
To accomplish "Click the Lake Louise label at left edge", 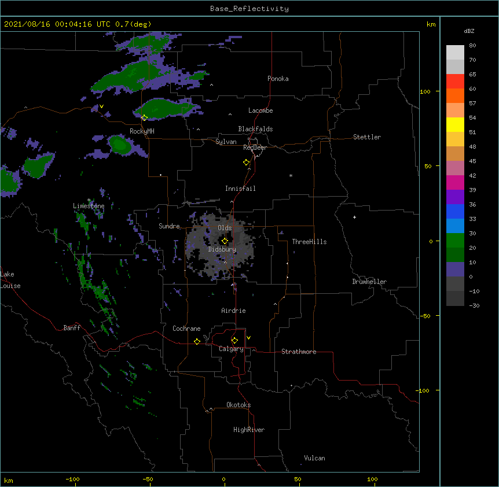I will pos(10,280).
